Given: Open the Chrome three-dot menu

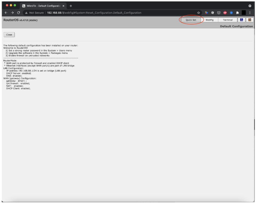Looking at the screenshot, I should click(x=250, y=13).
